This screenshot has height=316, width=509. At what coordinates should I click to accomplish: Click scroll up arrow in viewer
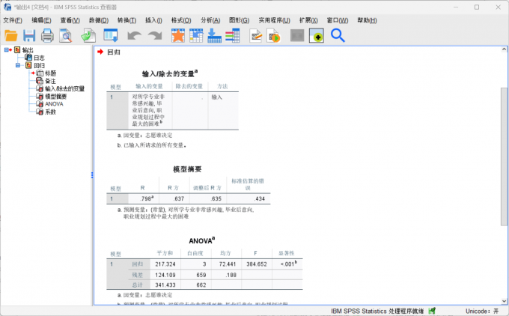(504, 49)
